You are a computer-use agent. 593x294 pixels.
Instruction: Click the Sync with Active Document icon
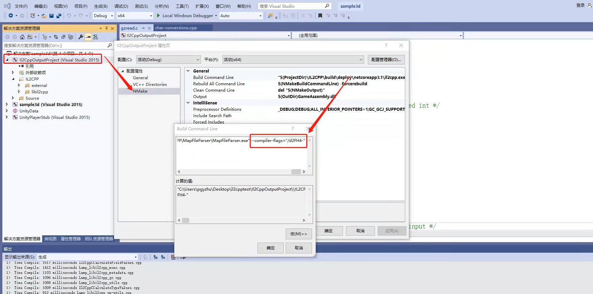click(x=56, y=37)
